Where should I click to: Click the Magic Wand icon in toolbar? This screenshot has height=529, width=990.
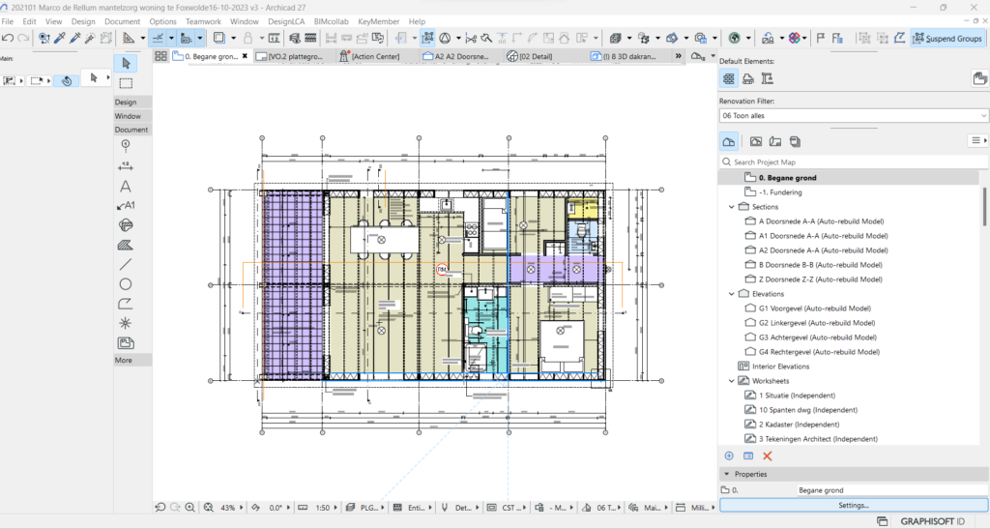(91, 39)
